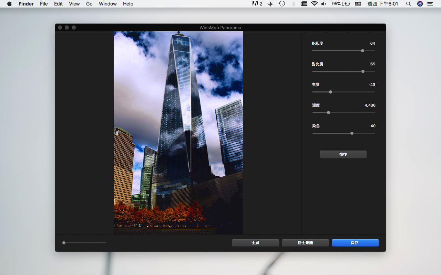
Task: Click the tint value 40
Action: point(373,126)
